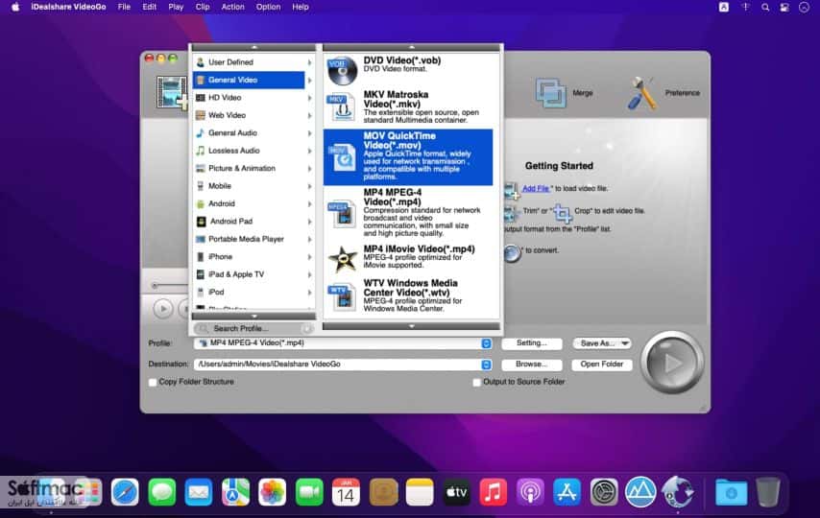This screenshot has height=518, width=820.
Task: Open Safari from the dock
Action: 125,492
